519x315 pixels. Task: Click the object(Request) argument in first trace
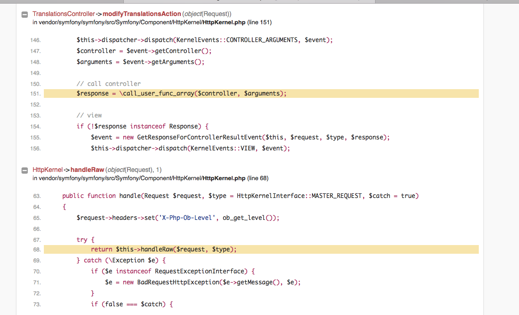coord(207,14)
